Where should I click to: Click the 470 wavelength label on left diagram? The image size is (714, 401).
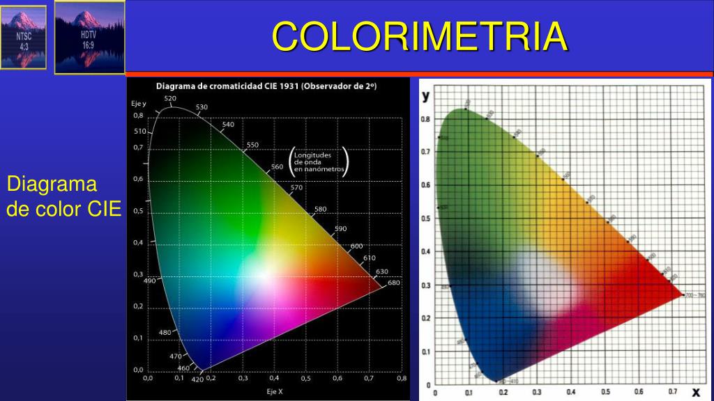coord(176,356)
